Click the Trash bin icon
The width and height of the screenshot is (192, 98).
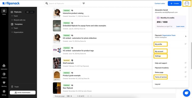(x=12, y=87)
